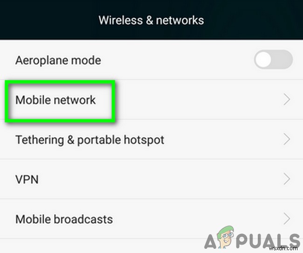This screenshot has width=303, height=253.
Task: Click the grey track of the Aeroplane toggle
Action: (282, 60)
